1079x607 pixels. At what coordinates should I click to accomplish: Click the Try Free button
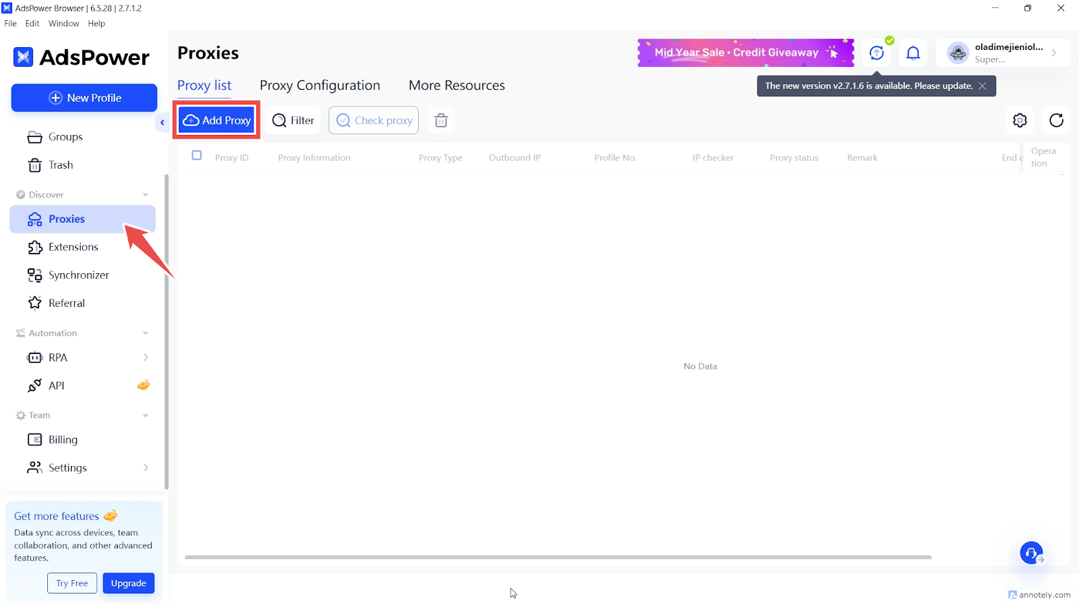[x=72, y=583]
